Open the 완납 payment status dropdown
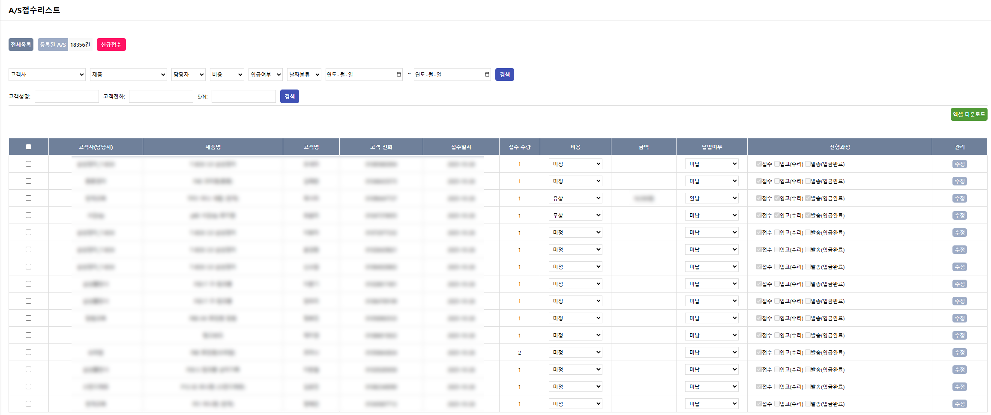The image size is (991, 415). (x=711, y=198)
